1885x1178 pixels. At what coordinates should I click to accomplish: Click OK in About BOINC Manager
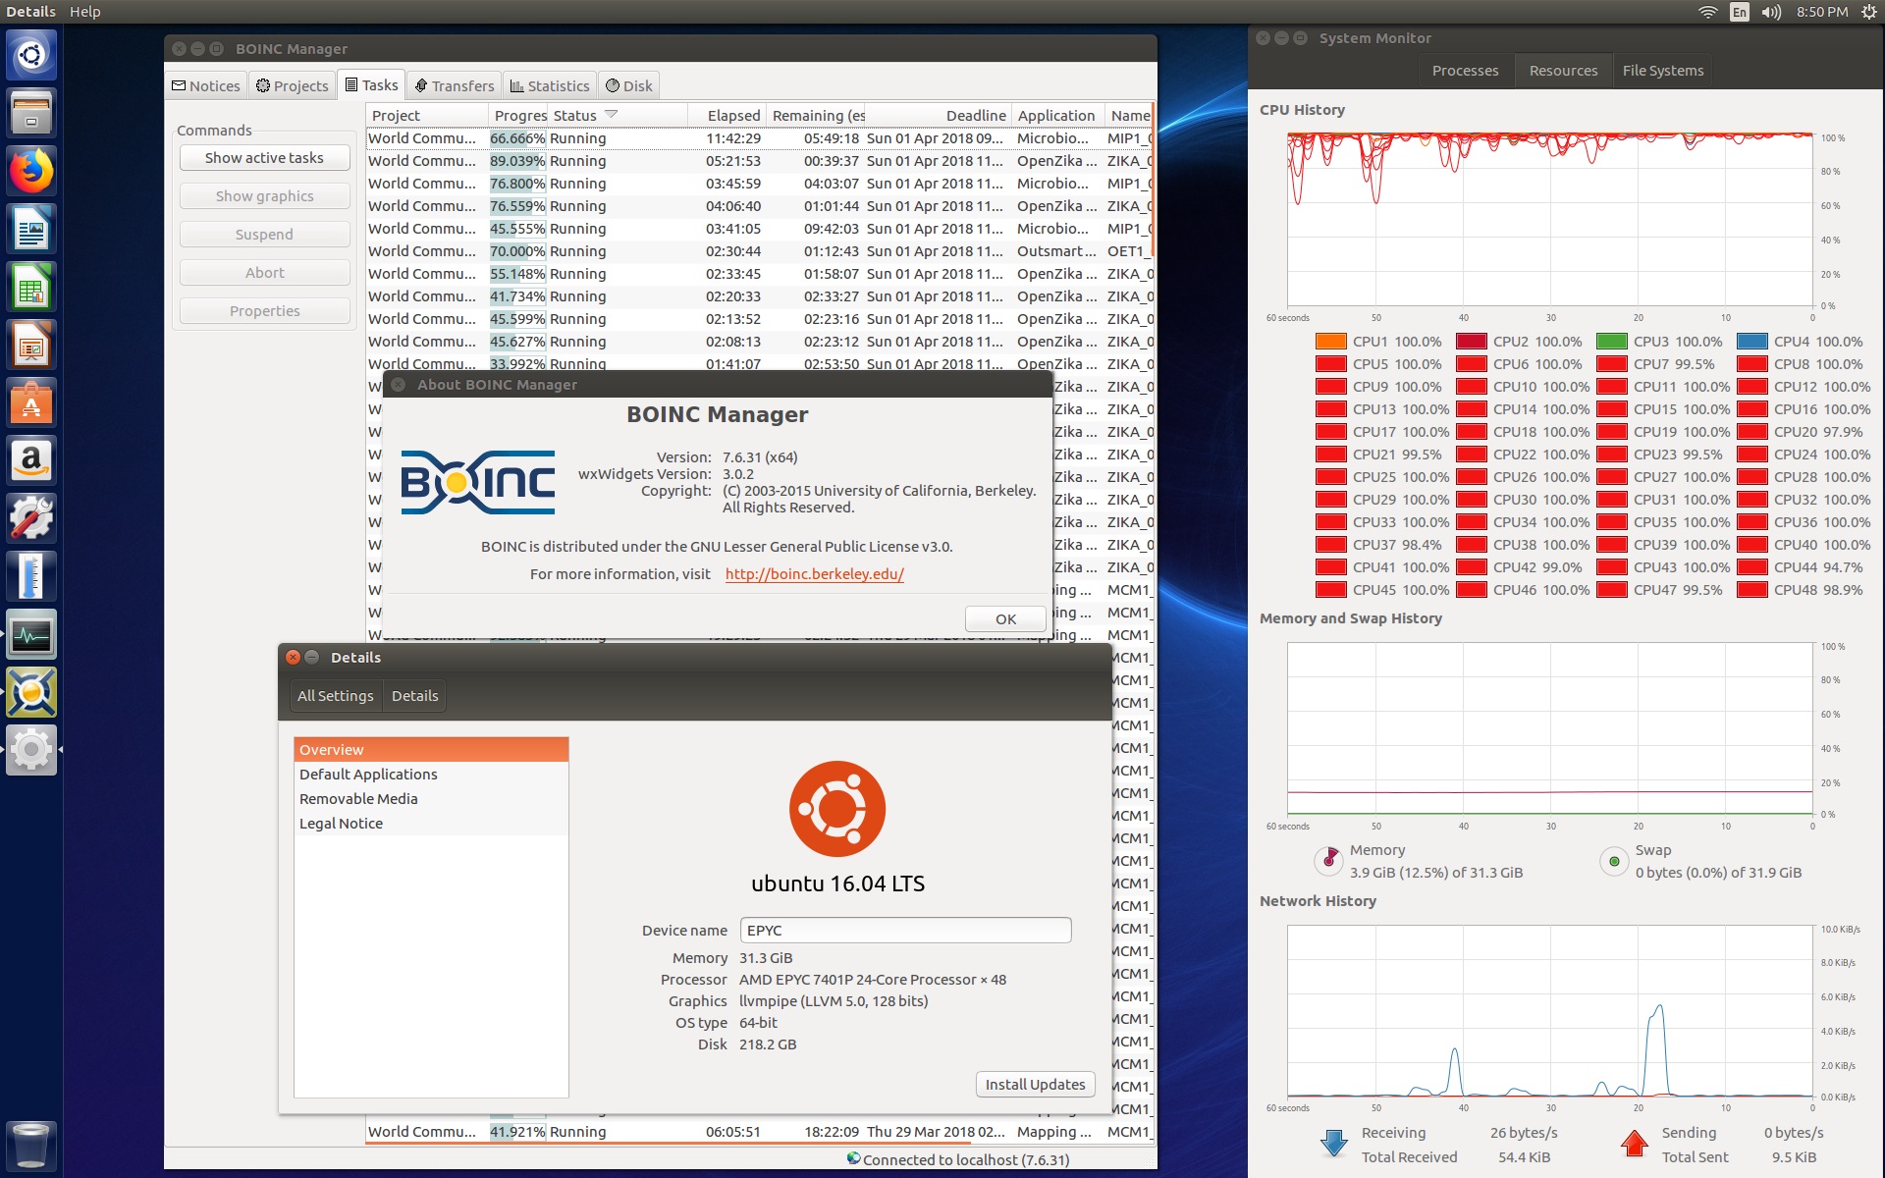(1005, 619)
